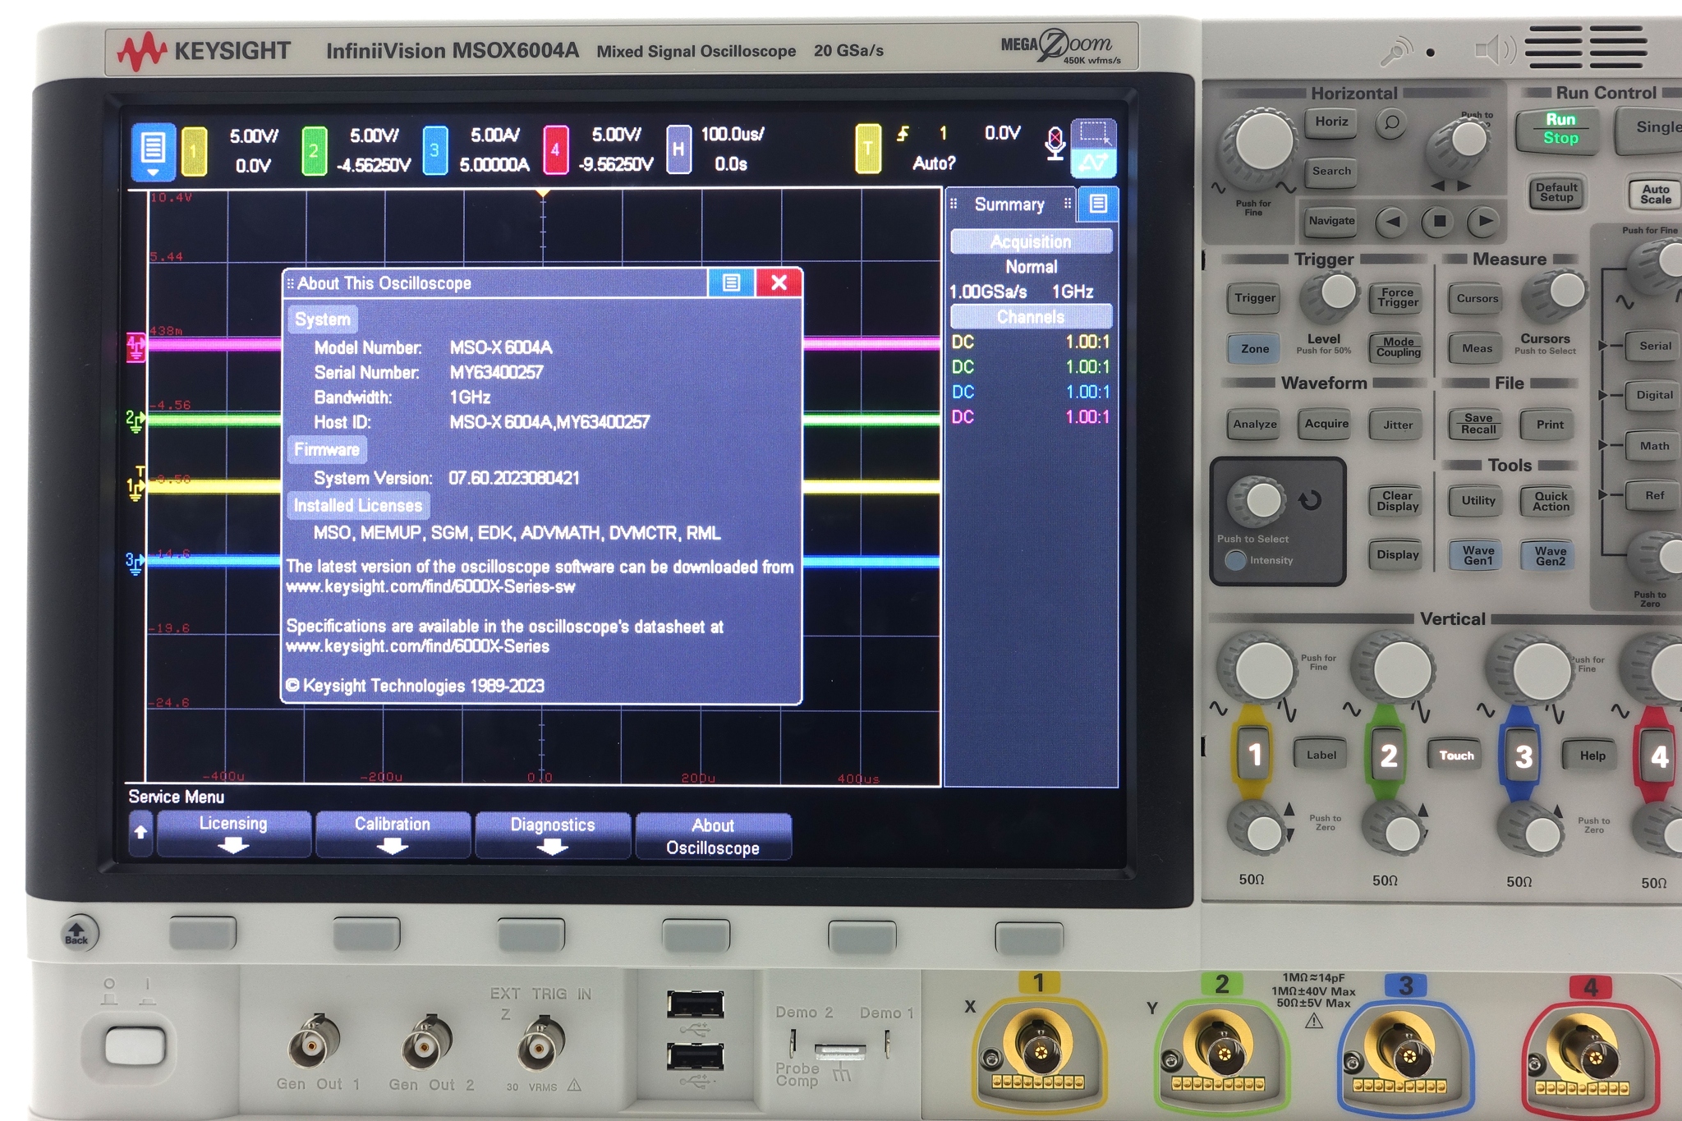Expand the Diagnostics softkey menu
This screenshot has height=1121, width=1682.
[x=553, y=835]
